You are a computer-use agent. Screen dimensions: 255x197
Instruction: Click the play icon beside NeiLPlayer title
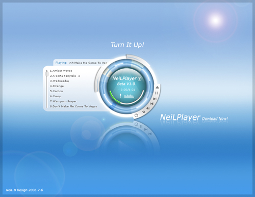click(x=139, y=79)
